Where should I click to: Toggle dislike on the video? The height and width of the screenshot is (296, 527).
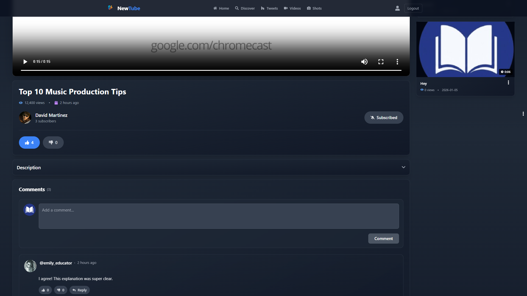pos(53,143)
